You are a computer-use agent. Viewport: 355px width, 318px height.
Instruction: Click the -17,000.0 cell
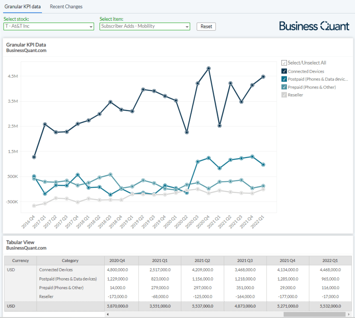330,296
